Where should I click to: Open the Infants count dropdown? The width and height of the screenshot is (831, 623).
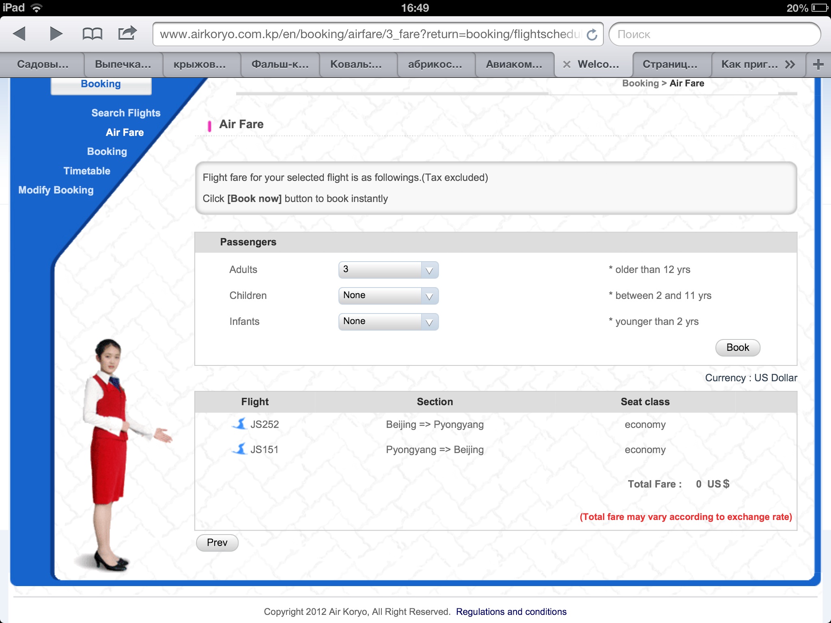[x=388, y=322]
